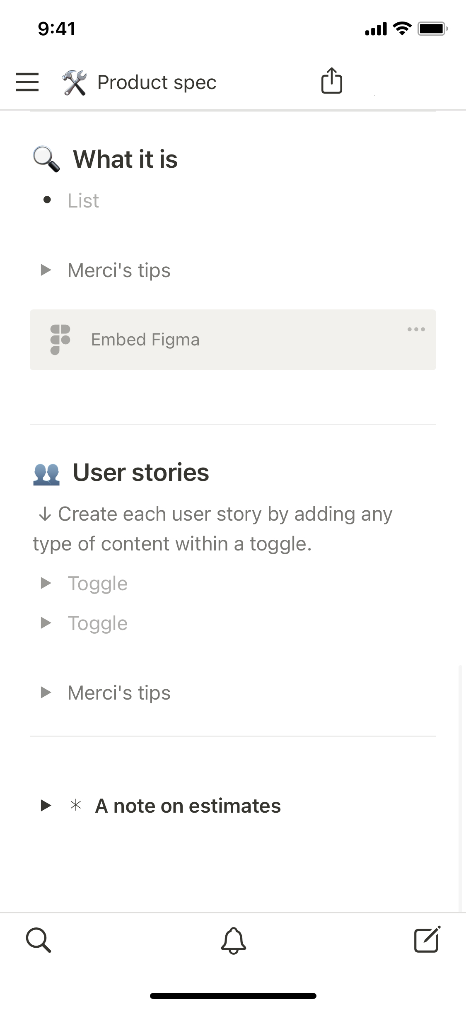
Task: Expand the first empty Toggle block
Action: click(x=46, y=584)
